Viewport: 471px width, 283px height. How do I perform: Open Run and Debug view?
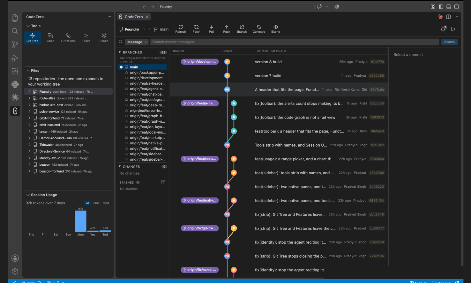pyautogui.click(x=15, y=58)
